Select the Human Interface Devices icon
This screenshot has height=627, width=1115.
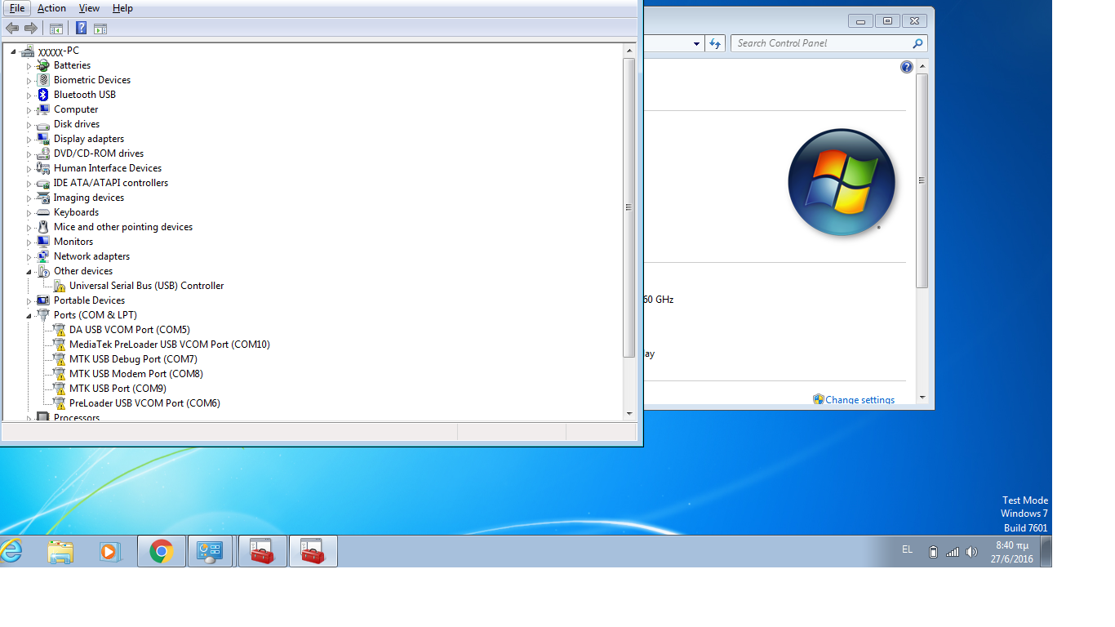[43, 168]
